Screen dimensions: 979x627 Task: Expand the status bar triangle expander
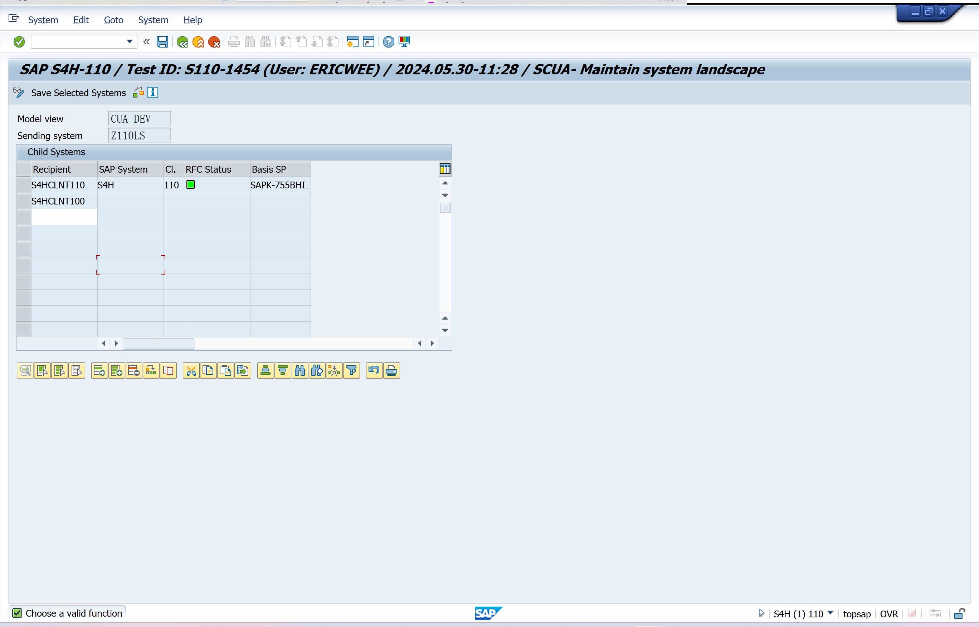point(760,613)
